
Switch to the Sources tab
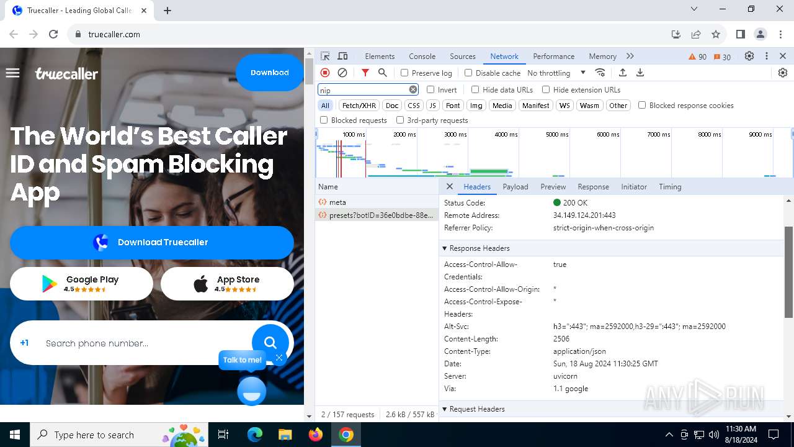(463, 56)
